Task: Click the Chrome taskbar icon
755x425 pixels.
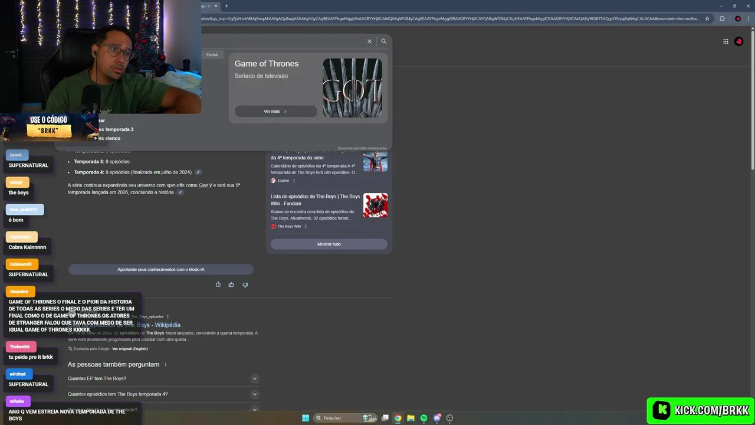Action: (x=398, y=418)
